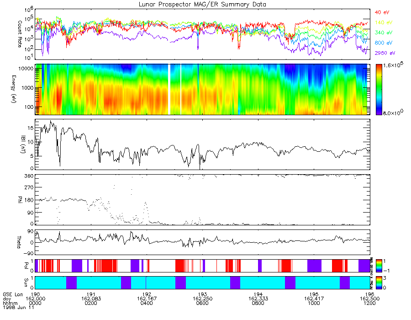Click the '-90' tick on the Theta axis
Screen dimensions: 411x320
tap(28, 253)
